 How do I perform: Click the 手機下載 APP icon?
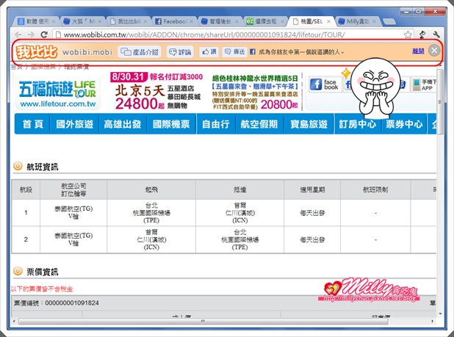424,84
